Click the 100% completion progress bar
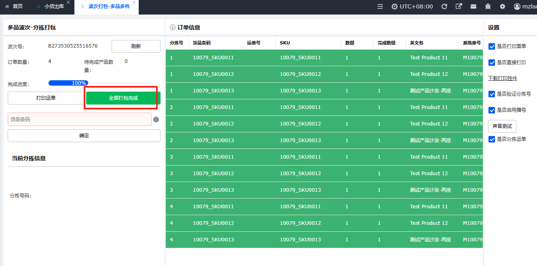Viewport: 537px width, 266px height. (x=68, y=83)
